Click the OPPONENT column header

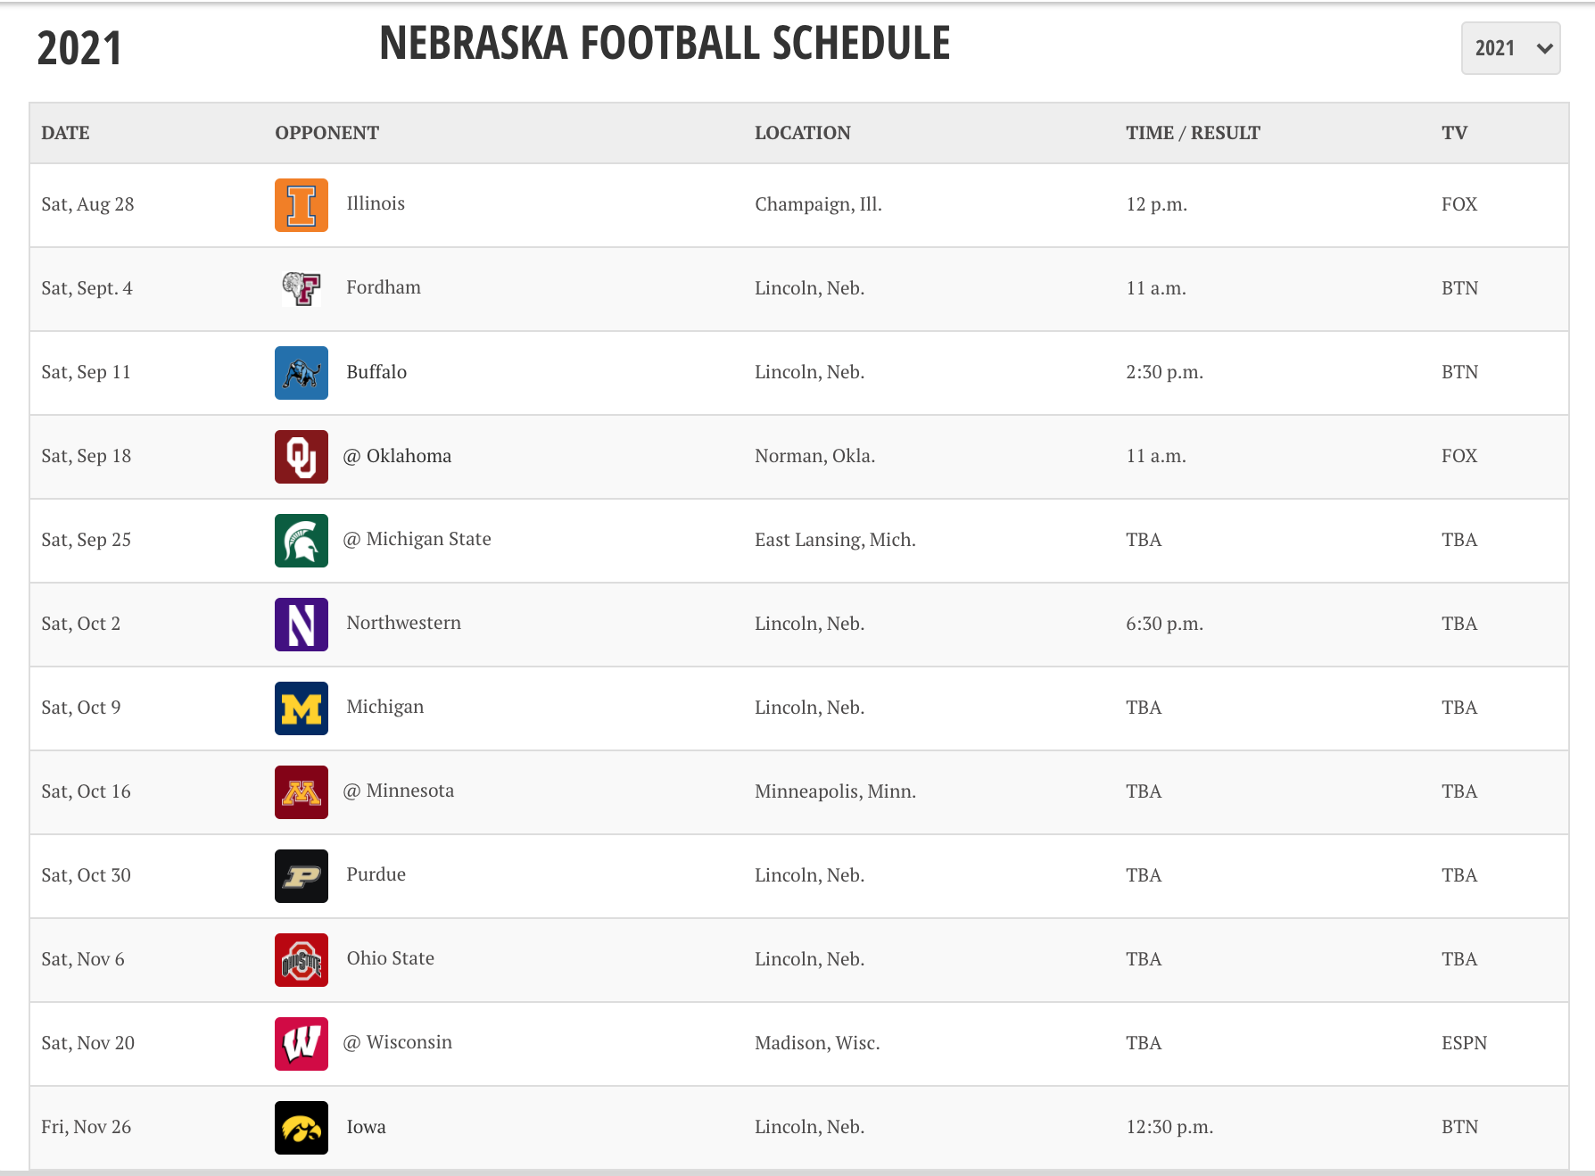[326, 133]
